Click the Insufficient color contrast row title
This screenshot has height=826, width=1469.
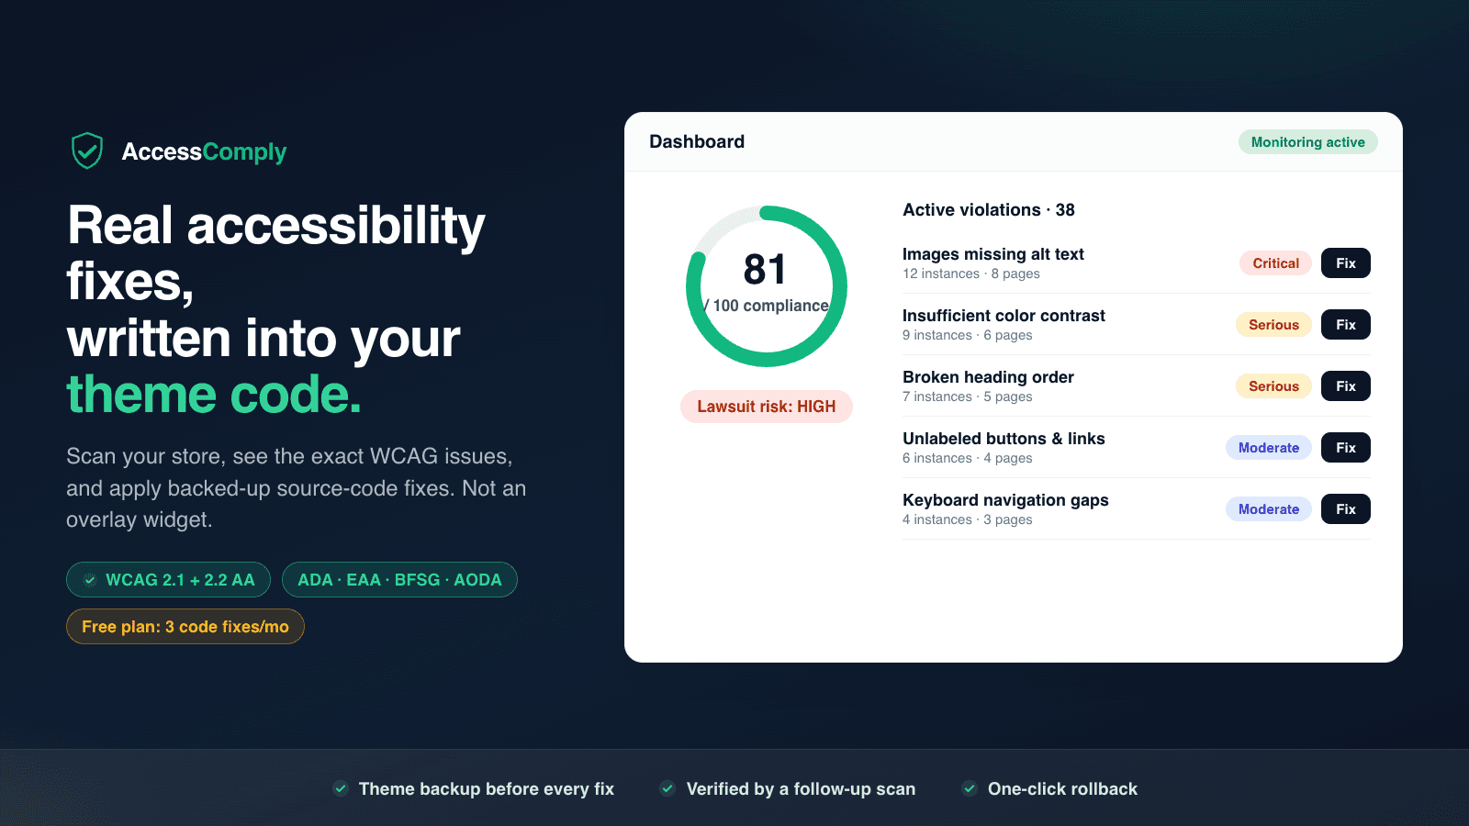(1004, 316)
